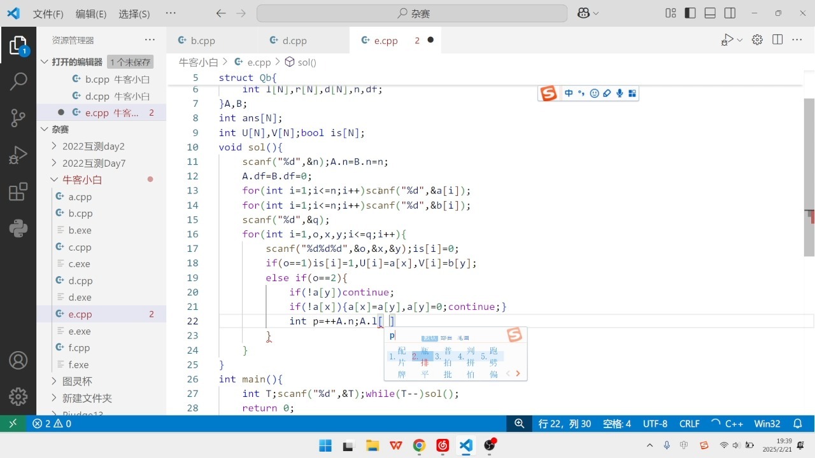This screenshot has width=815, height=458.
Task: Switch to the d.cpp tab
Action: pyautogui.click(x=304, y=40)
